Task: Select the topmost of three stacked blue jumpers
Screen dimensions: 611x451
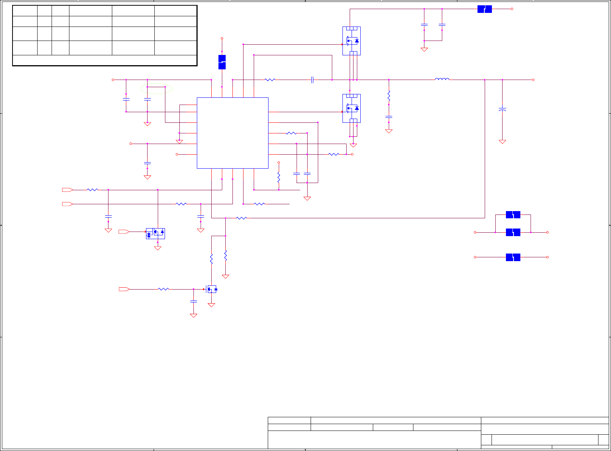Action: pos(513,215)
